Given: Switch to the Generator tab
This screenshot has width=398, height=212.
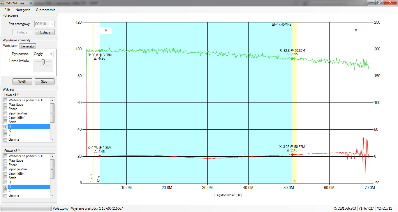Looking at the screenshot, I should [28, 46].
